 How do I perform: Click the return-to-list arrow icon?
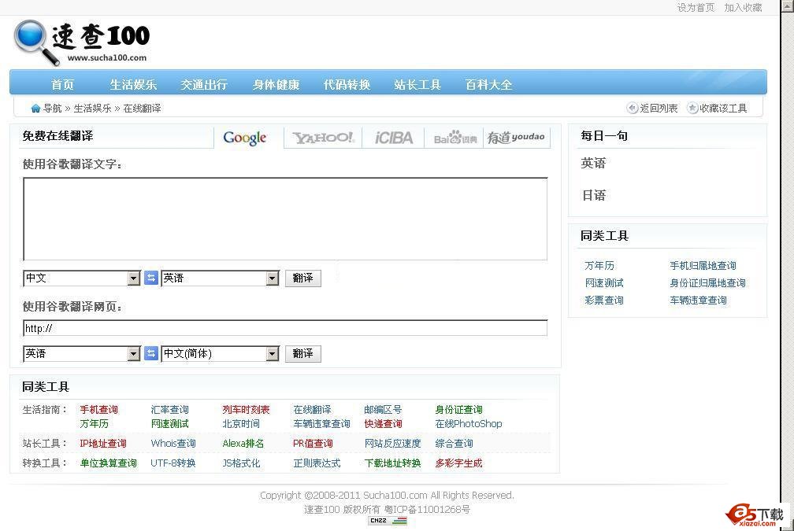[632, 109]
